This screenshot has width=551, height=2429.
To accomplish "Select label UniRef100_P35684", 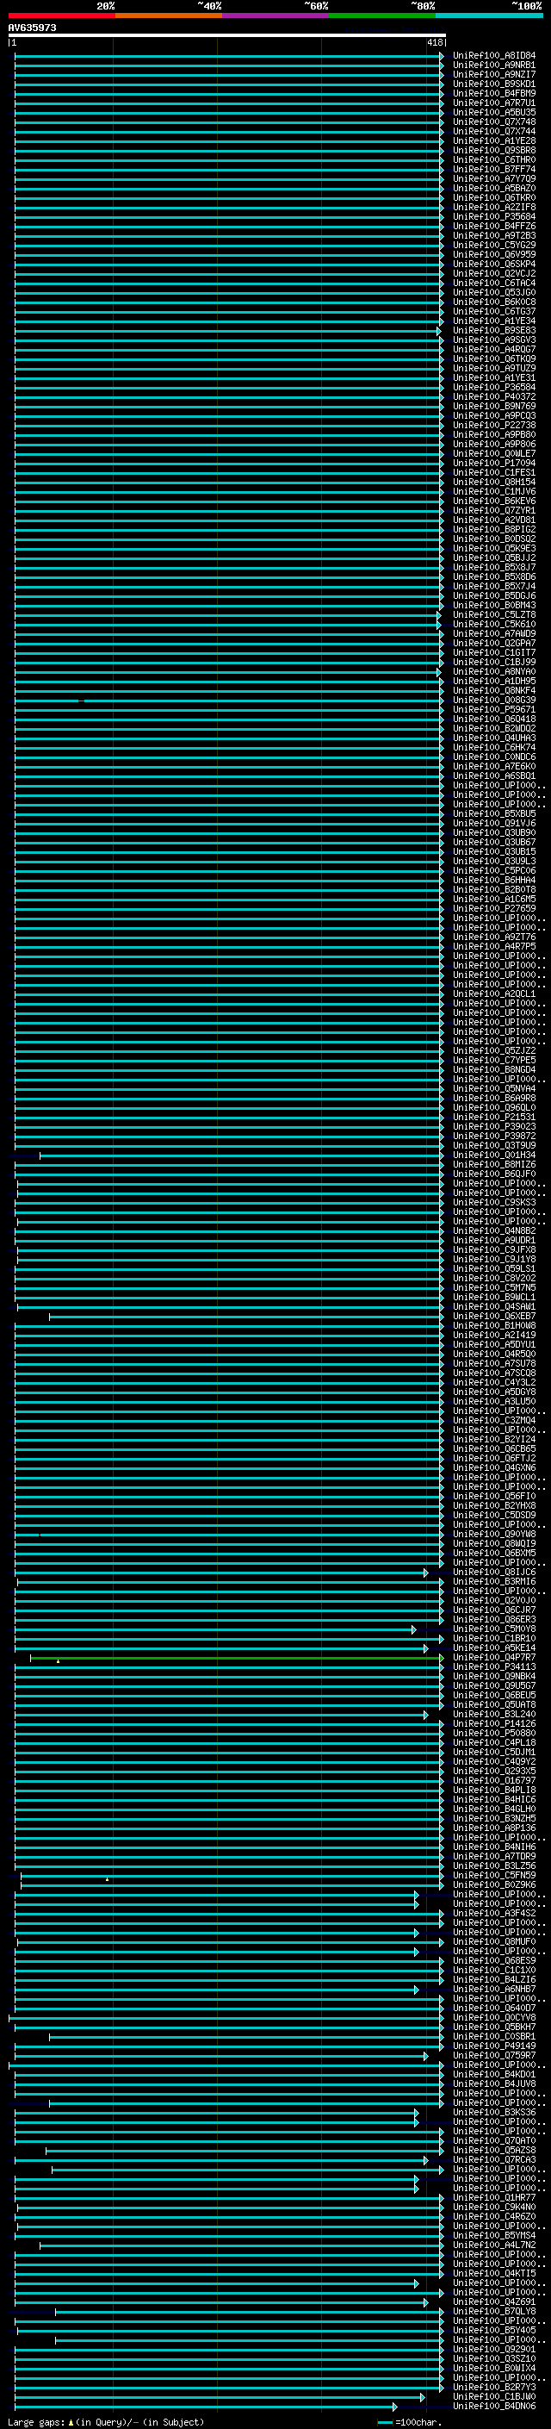I will pyautogui.click(x=493, y=217).
